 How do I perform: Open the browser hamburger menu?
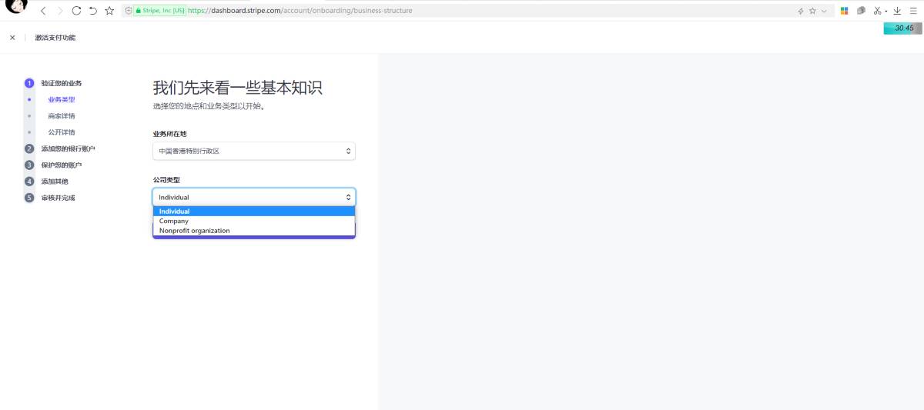(x=913, y=11)
